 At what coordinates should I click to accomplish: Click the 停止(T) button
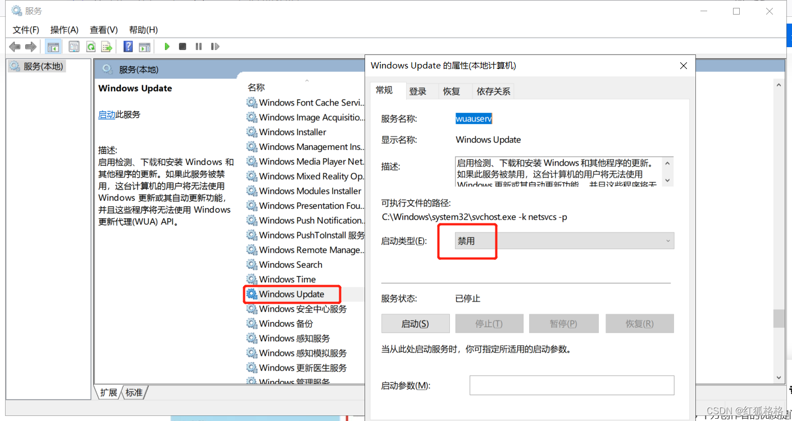[x=489, y=323]
